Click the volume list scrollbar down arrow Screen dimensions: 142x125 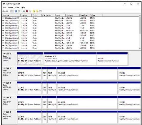[x=140, y=48]
